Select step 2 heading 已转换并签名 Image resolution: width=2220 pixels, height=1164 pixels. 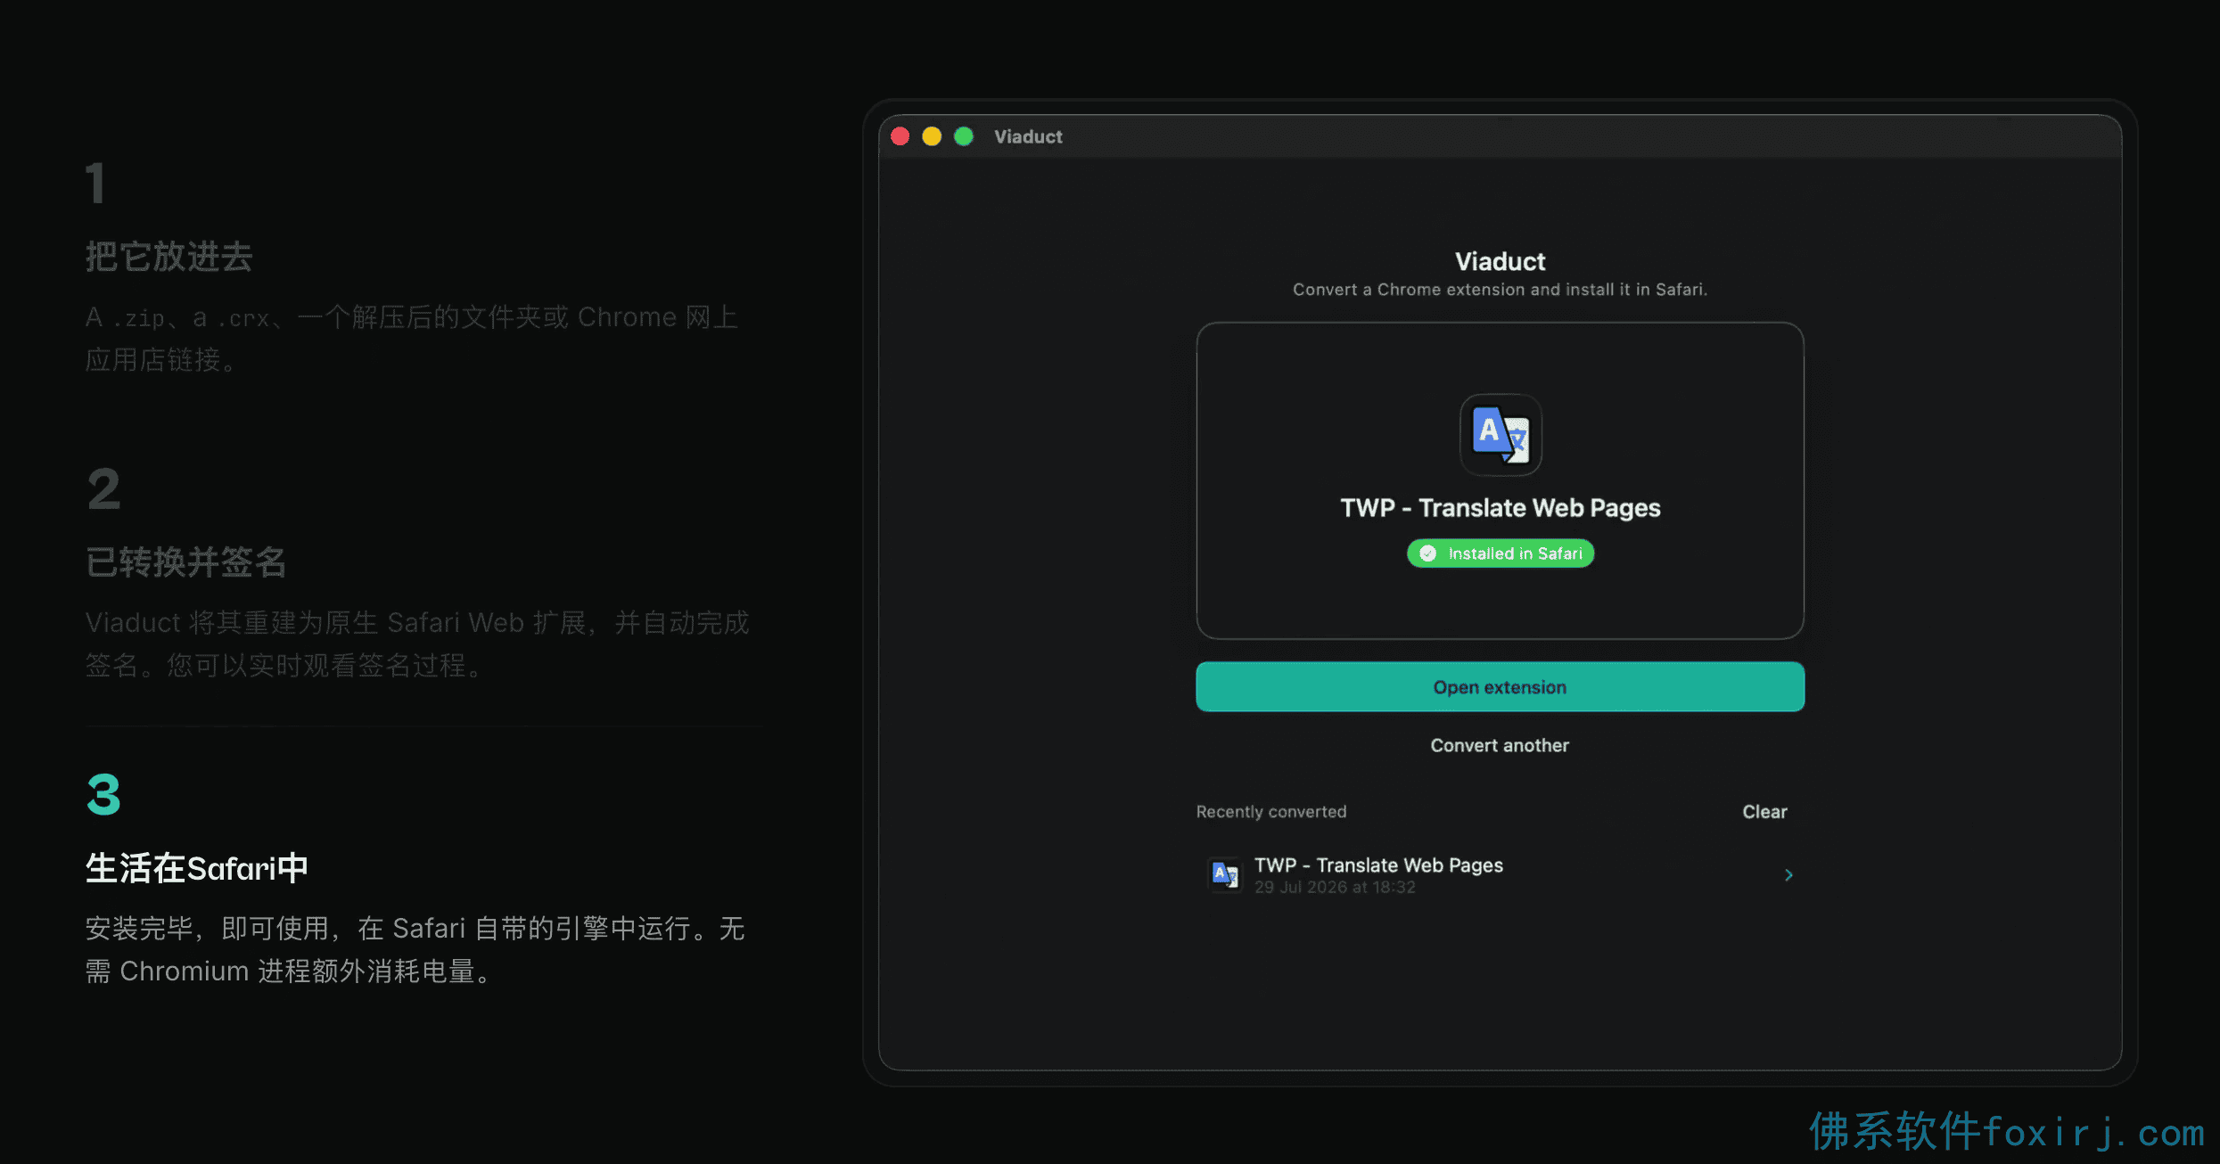coord(186,562)
